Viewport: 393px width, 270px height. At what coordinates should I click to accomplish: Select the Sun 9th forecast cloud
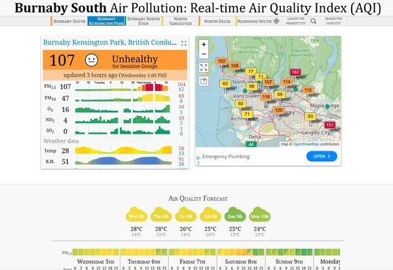pyautogui.click(x=235, y=215)
